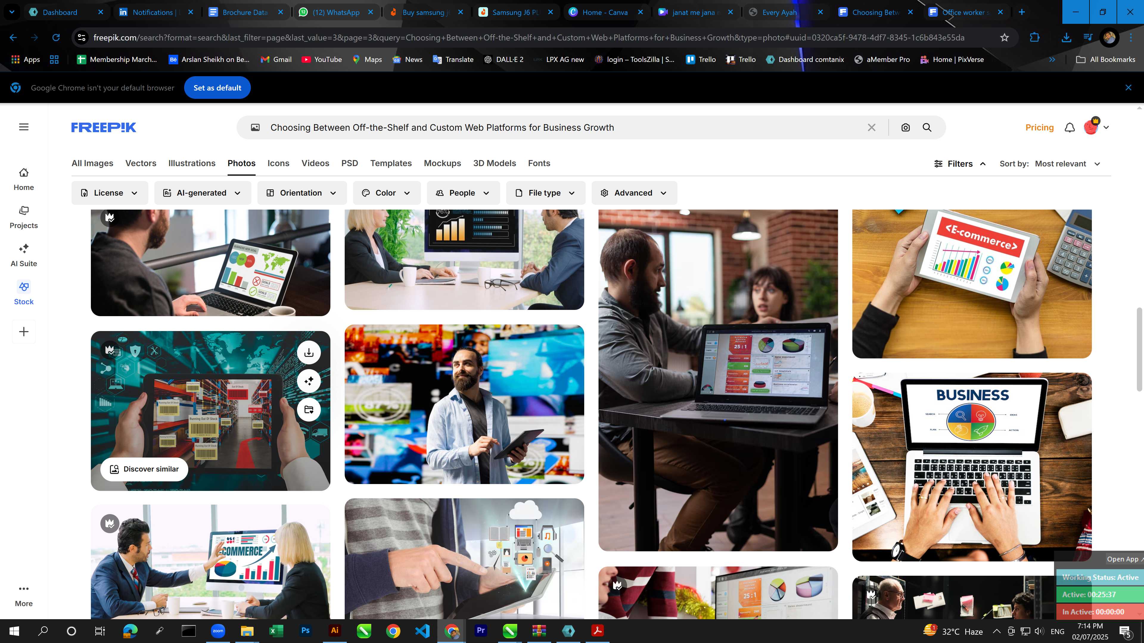Switch to the PSD tab

pos(349,163)
